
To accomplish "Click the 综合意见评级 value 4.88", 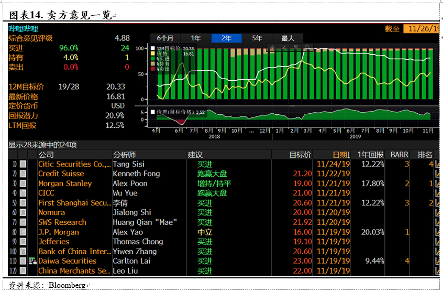I will [122, 38].
